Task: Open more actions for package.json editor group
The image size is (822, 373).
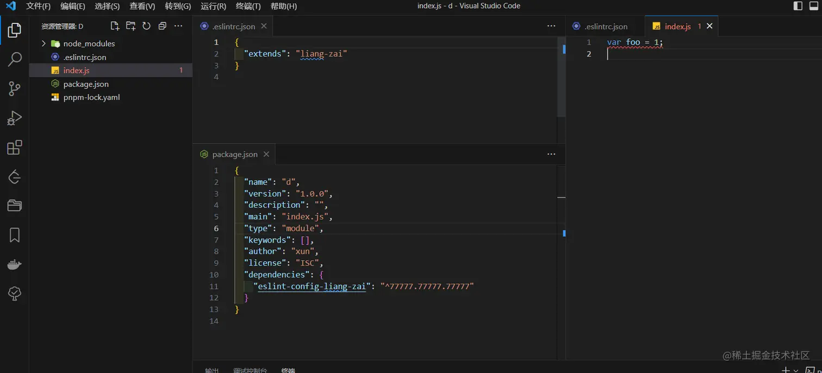Action: [551, 154]
